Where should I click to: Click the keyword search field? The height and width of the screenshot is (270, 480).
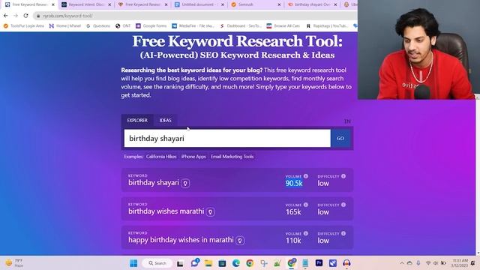(x=227, y=138)
